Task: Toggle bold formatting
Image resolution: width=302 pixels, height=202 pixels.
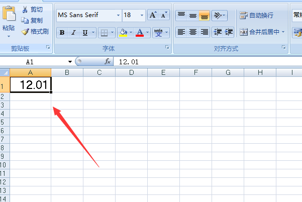Action: (62, 33)
